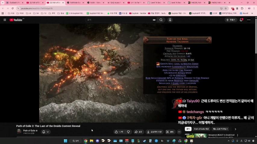
Task: Open the subscription notification bell dropdown
Action: click(45, 132)
